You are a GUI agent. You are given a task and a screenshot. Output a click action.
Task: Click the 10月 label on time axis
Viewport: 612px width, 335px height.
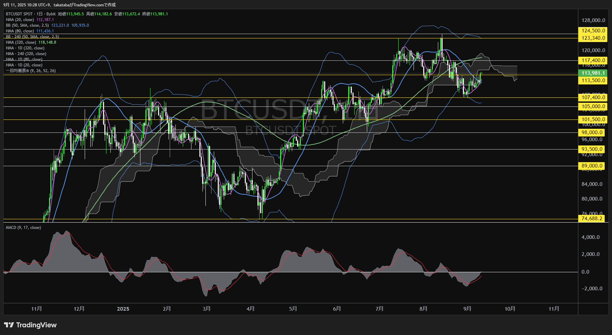pyautogui.click(x=510, y=309)
